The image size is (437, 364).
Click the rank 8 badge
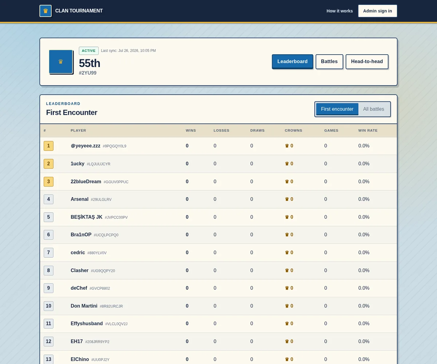48,270
